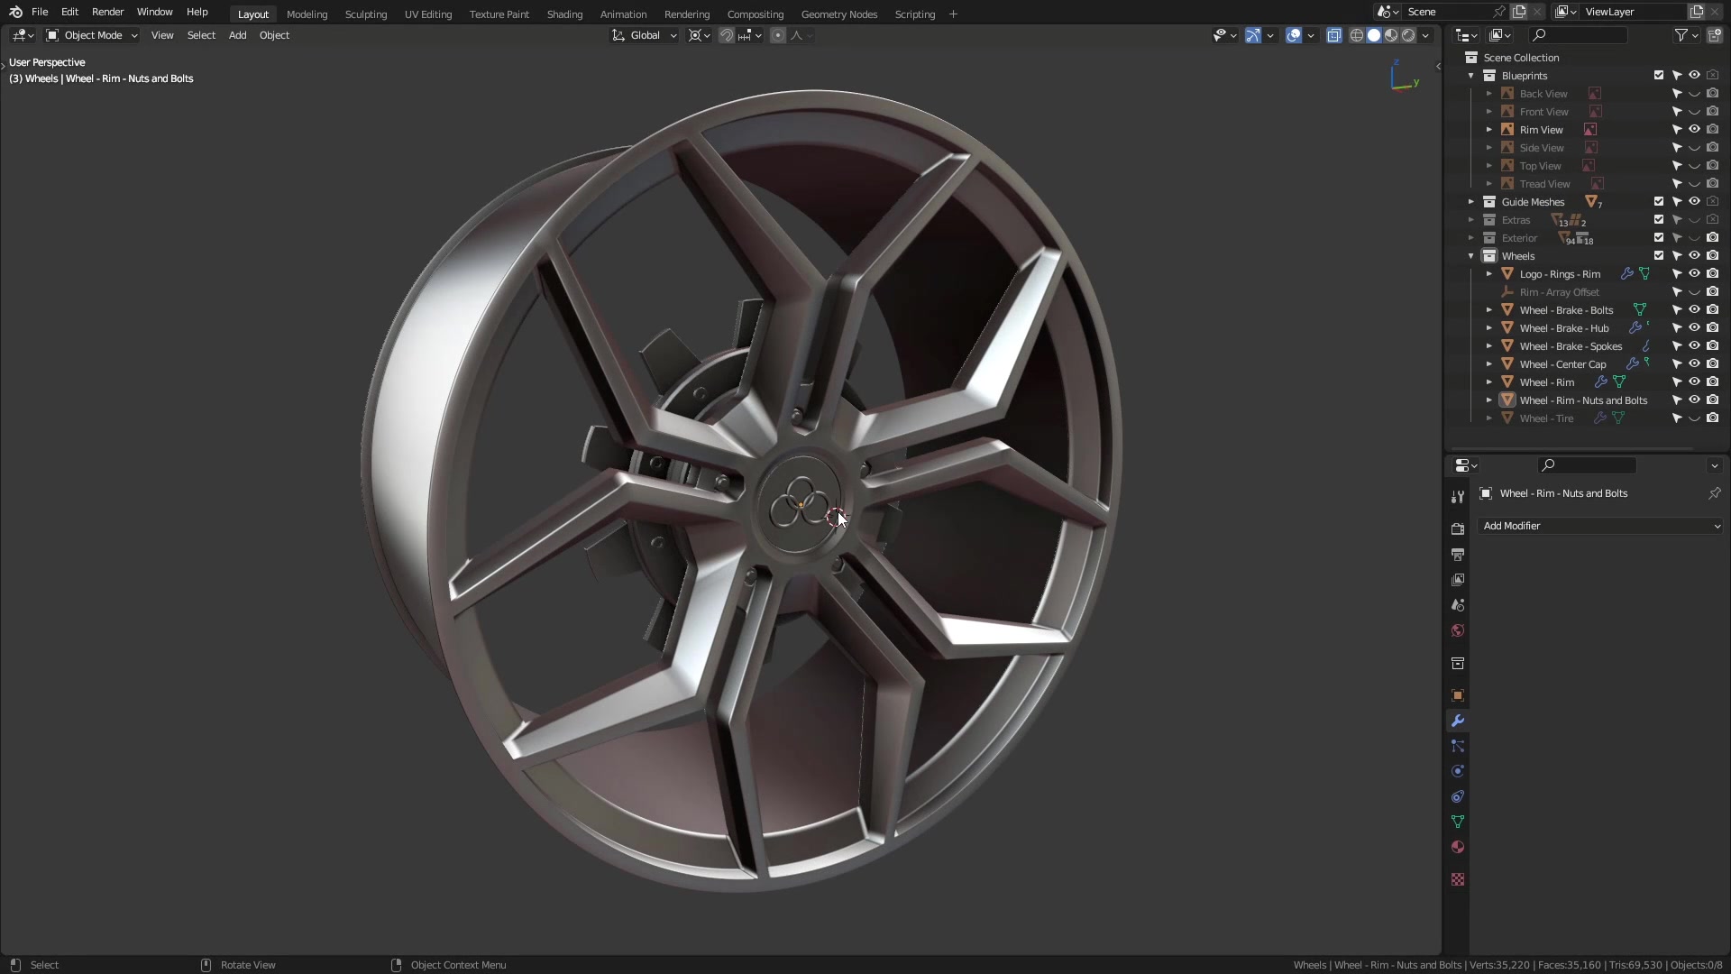1731x974 pixels.
Task: Switch to the Modeling workspace tab
Action: [x=307, y=14]
